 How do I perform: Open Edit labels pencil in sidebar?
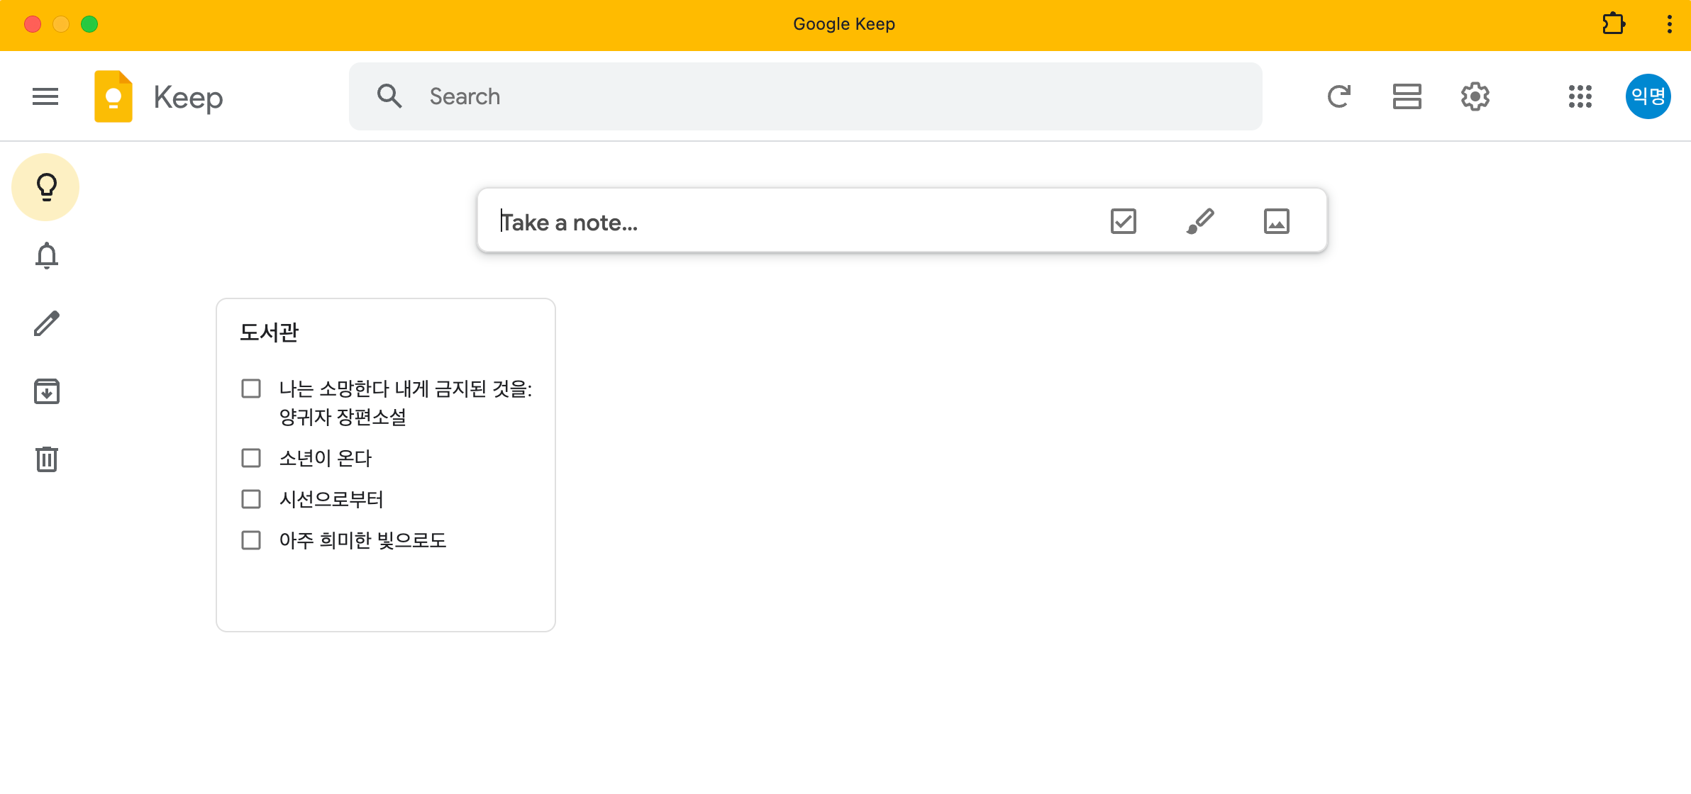(47, 323)
